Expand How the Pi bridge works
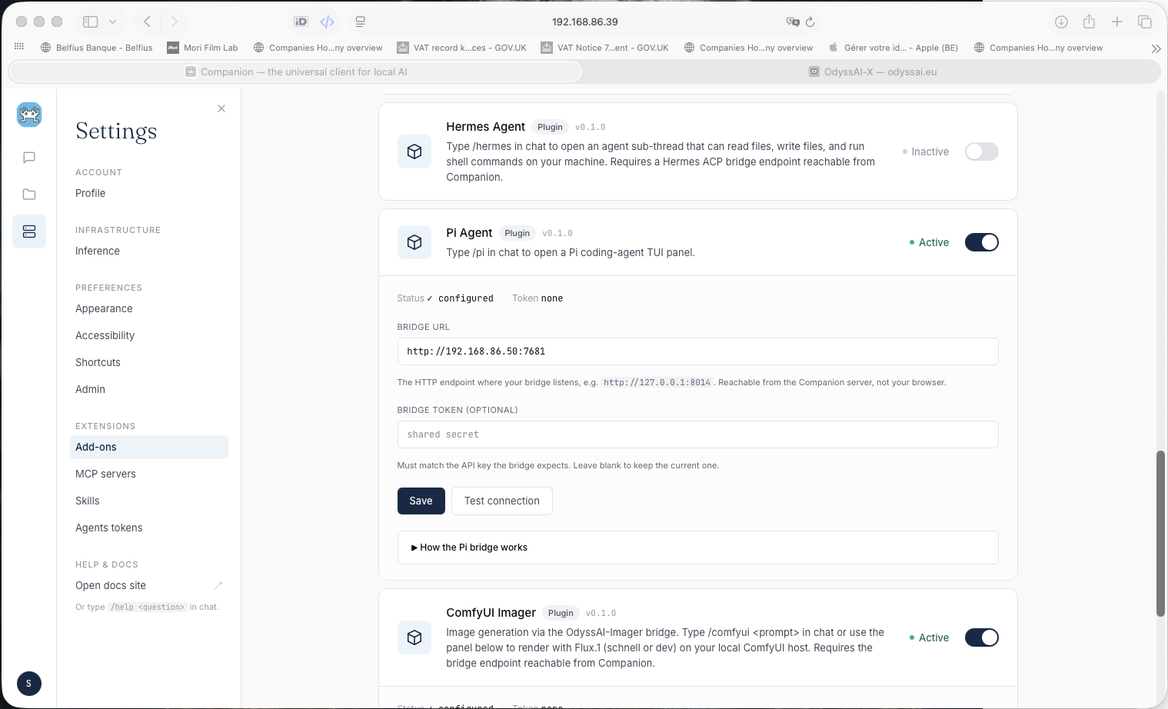Viewport: 1168px width, 709px height. point(698,548)
